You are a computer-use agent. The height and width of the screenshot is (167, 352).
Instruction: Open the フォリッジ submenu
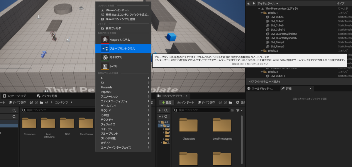click(123, 129)
